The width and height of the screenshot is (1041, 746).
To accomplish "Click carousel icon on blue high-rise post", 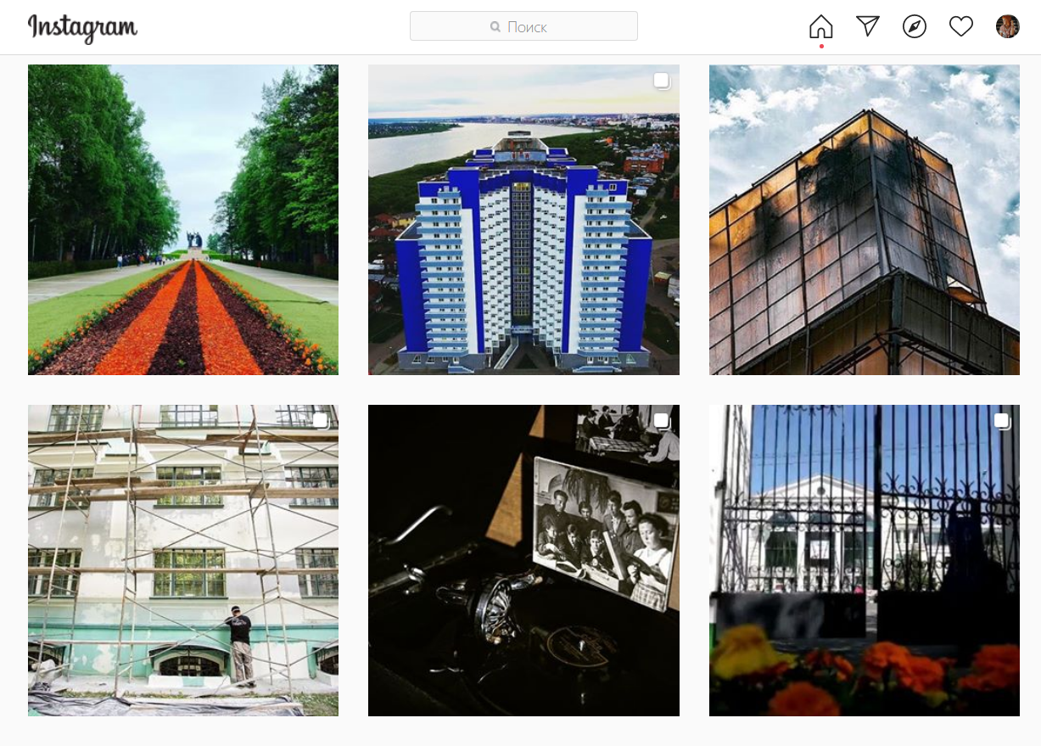I will (x=662, y=81).
